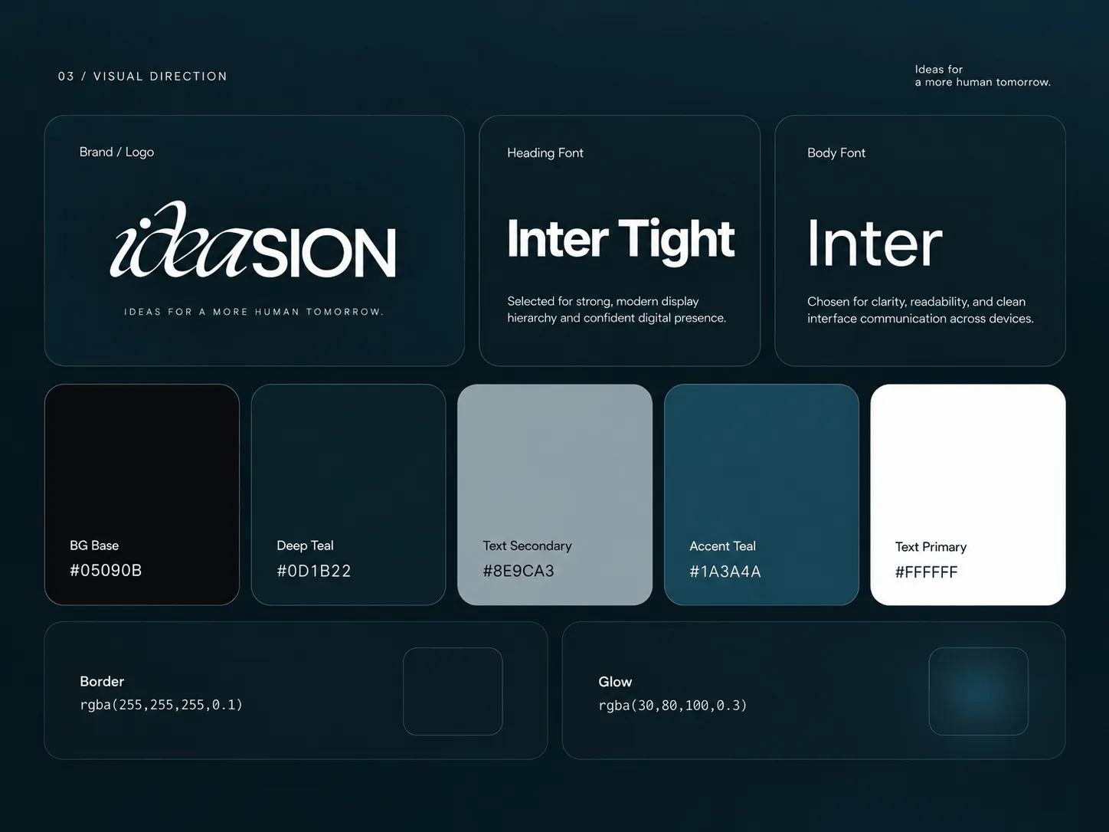Click the 'Chosen for clarity, readability' description
This screenshot has width=1109, height=832.
(x=921, y=310)
